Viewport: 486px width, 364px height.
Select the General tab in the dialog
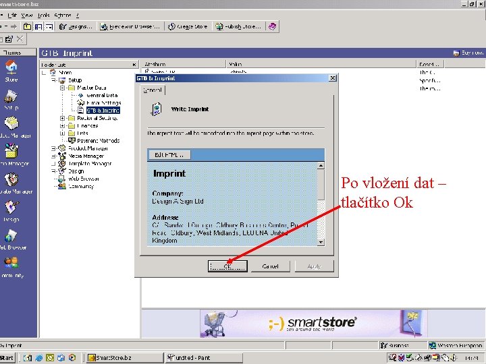pos(153,90)
